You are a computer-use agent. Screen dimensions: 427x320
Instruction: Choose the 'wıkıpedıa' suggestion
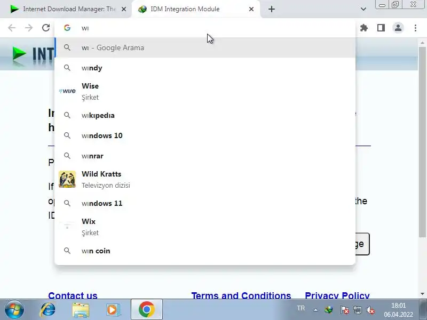pos(205,115)
